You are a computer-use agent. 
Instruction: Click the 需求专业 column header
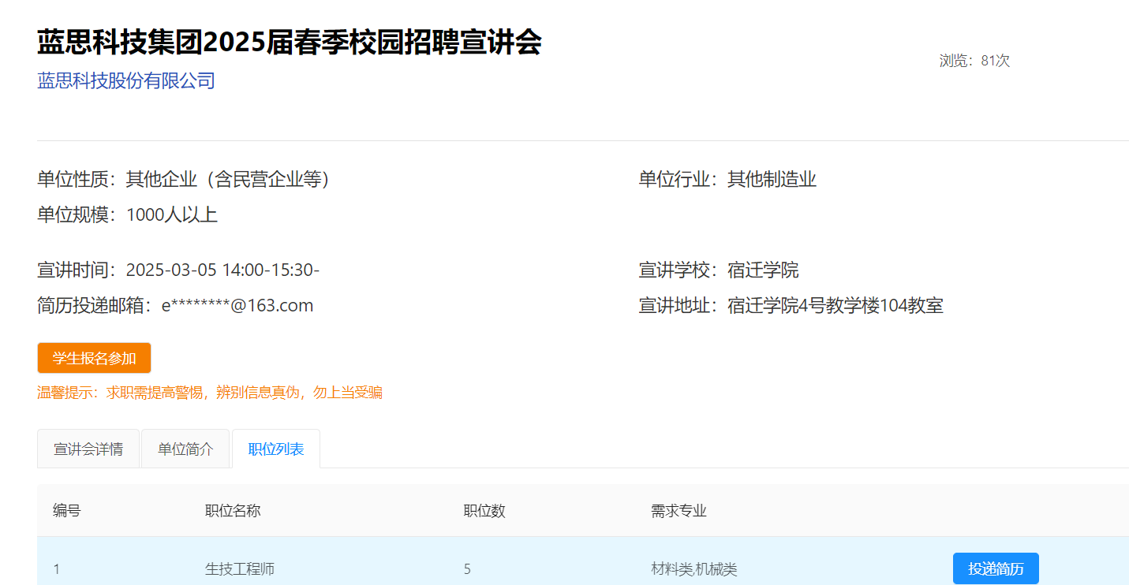pos(679,511)
